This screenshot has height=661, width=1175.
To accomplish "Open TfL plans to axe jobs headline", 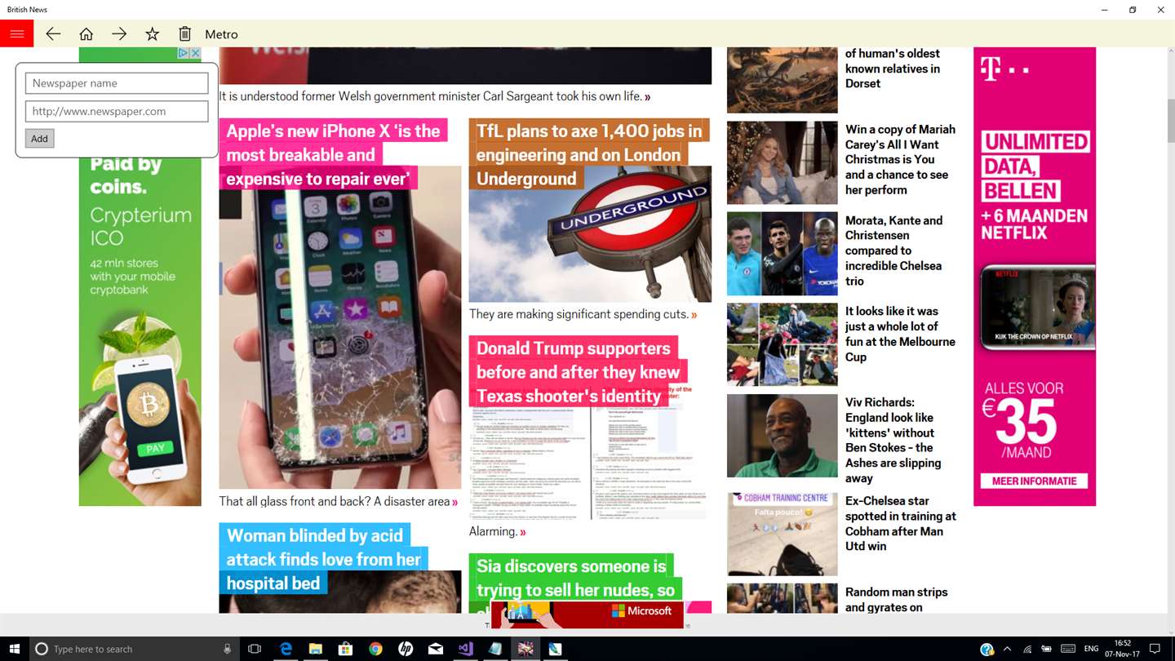I will [589, 154].
